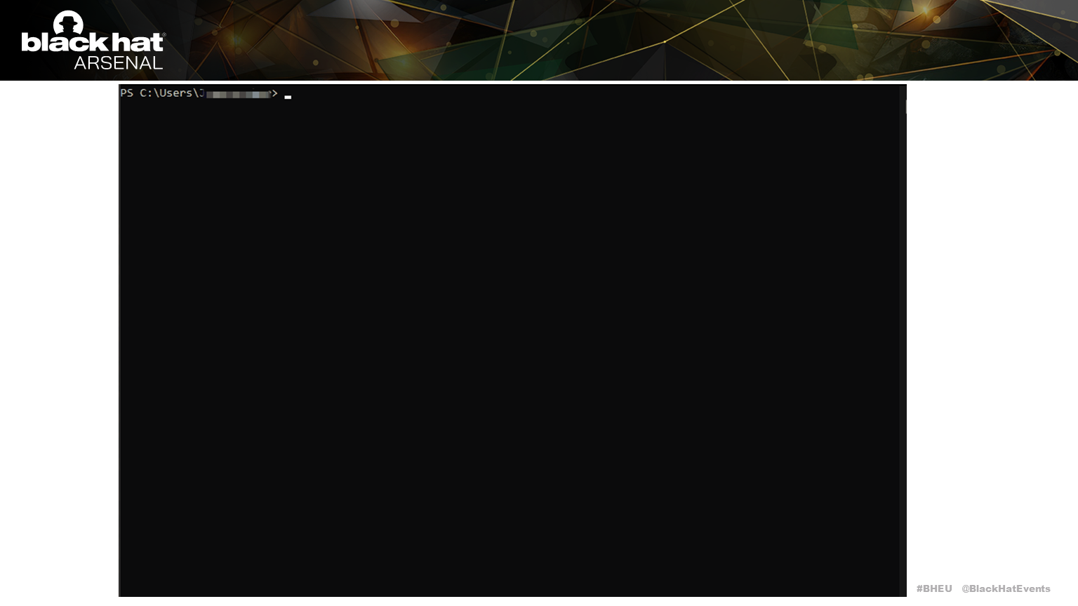
Task: Open the #BHEU hashtag
Action: click(x=934, y=588)
